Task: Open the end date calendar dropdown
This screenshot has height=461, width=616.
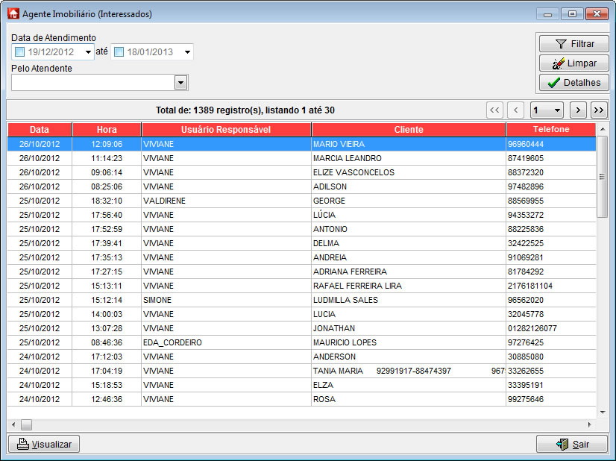Action: point(187,52)
